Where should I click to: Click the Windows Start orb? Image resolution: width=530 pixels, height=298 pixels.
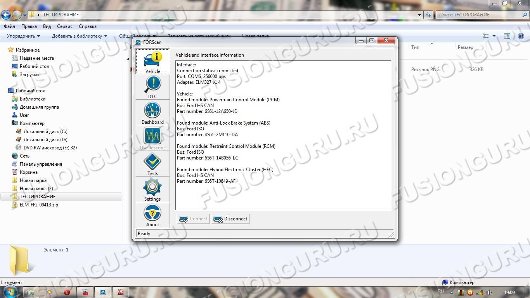9,292
